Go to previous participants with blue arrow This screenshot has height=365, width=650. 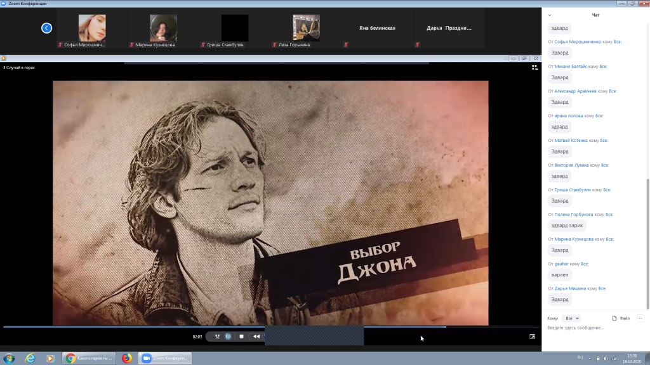click(46, 28)
